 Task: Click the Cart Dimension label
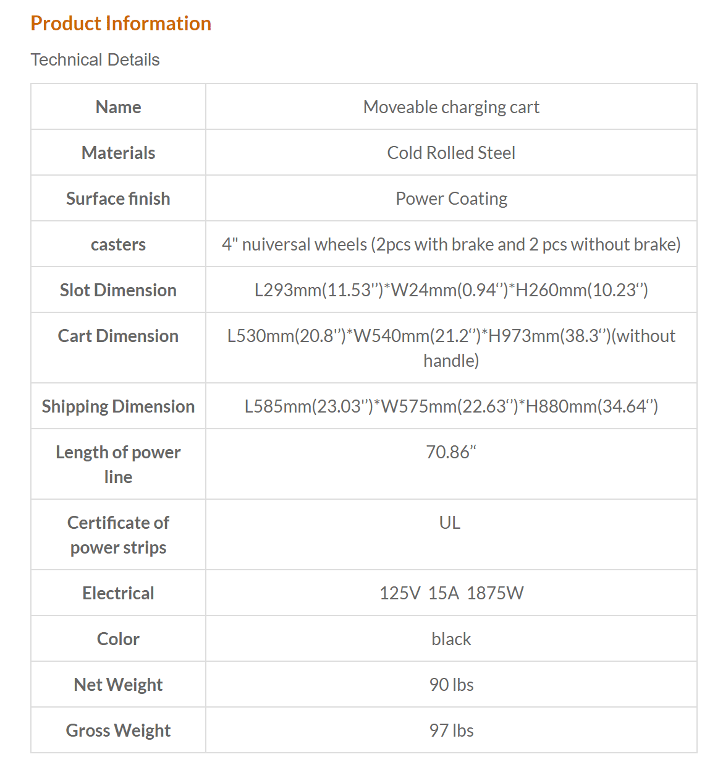click(118, 336)
